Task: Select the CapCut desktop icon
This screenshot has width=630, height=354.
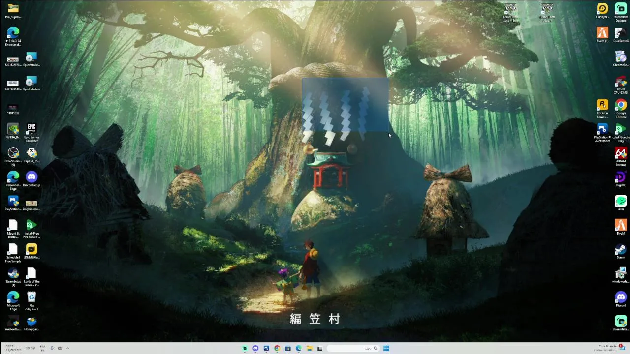Action: [x=31, y=155]
